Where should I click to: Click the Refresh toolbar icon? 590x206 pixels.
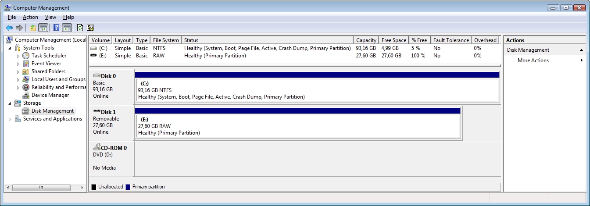click(x=80, y=28)
